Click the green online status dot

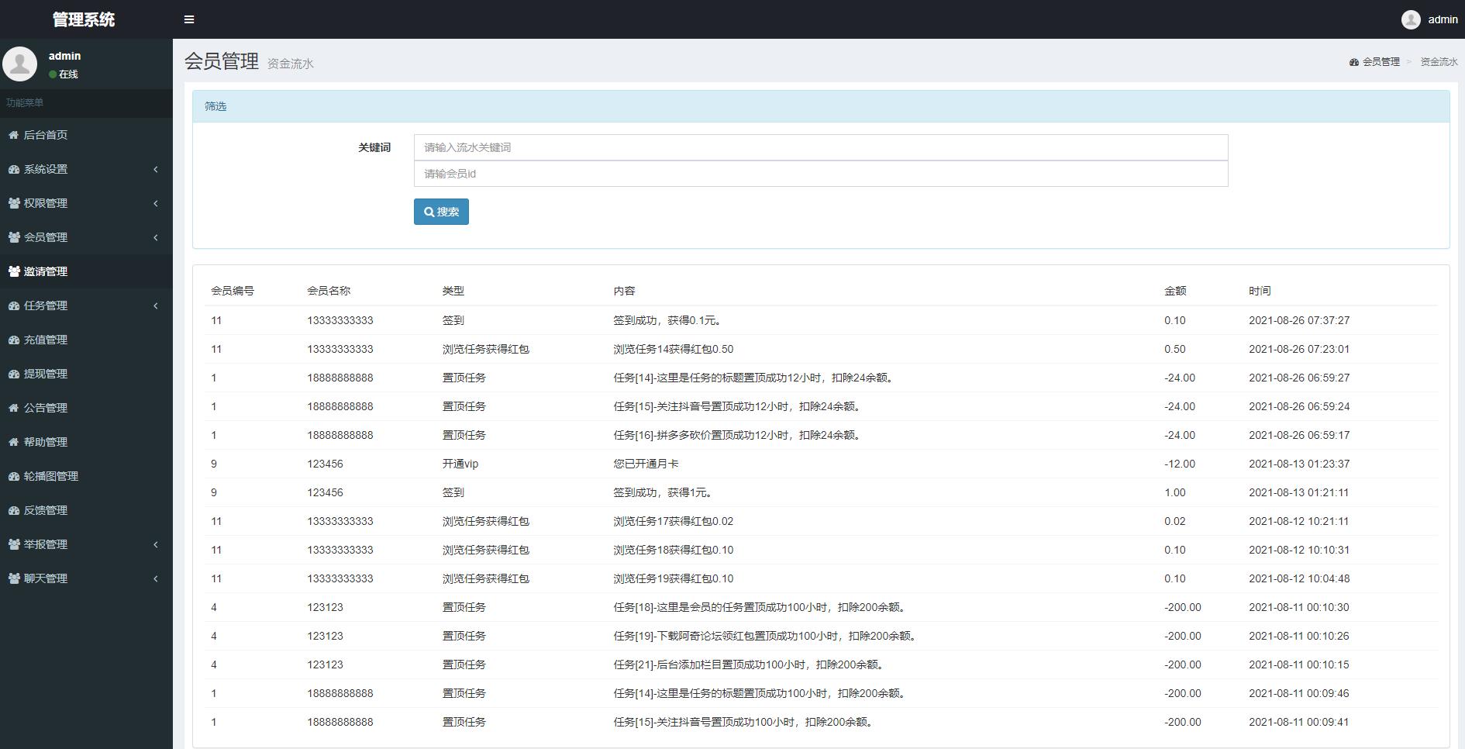(53, 74)
